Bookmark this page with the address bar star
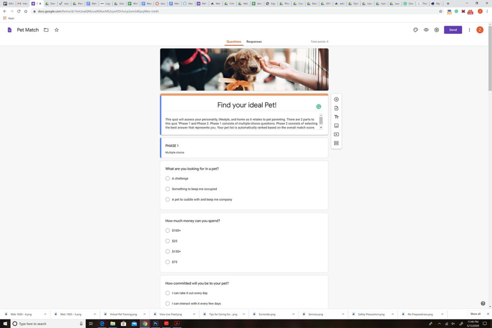This screenshot has height=328, width=492. pos(440,11)
